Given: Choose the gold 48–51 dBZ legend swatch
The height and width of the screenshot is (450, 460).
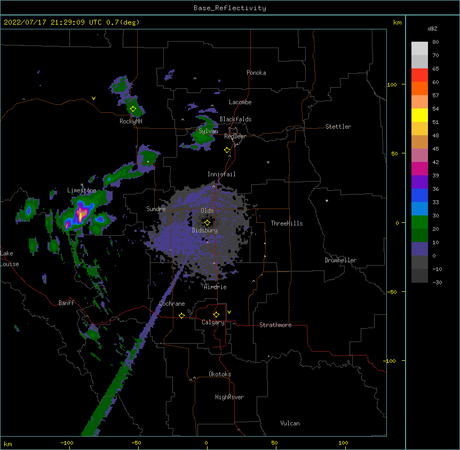Looking at the screenshot, I should 419,129.
